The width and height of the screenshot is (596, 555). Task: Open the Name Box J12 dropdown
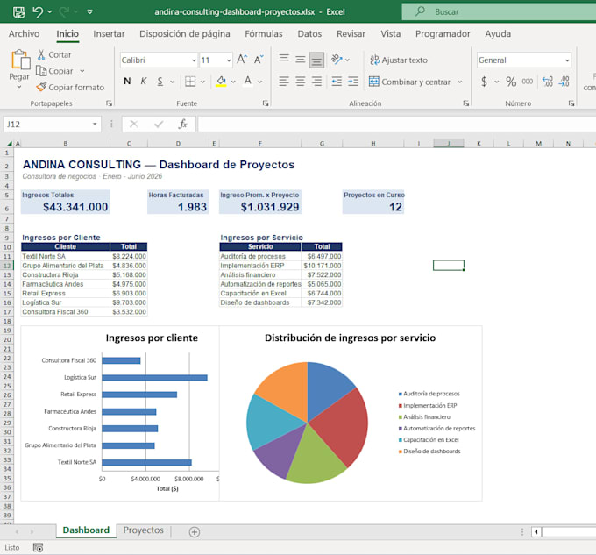point(95,124)
